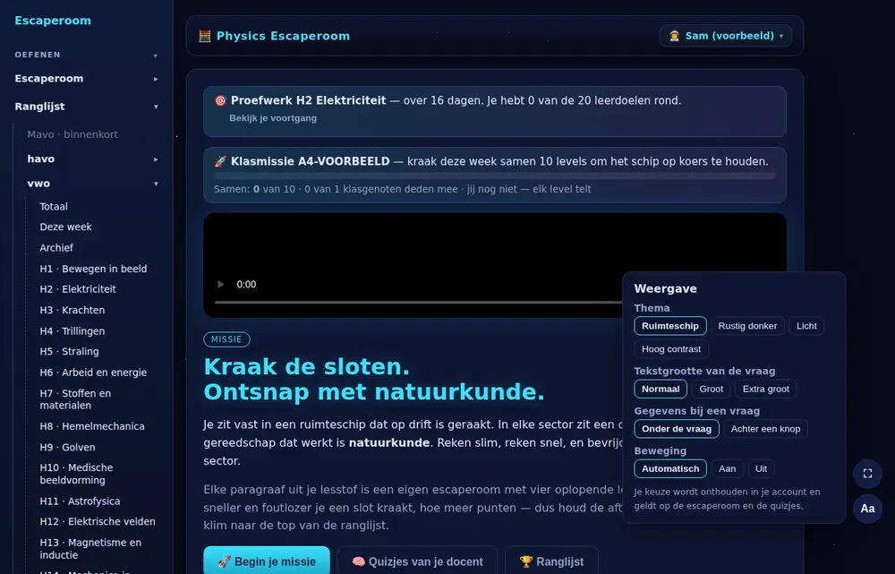Show data Onder de vraag
The height and width of the screenshot is (574, 895).
pyautogui.click(x=677, y=429)
